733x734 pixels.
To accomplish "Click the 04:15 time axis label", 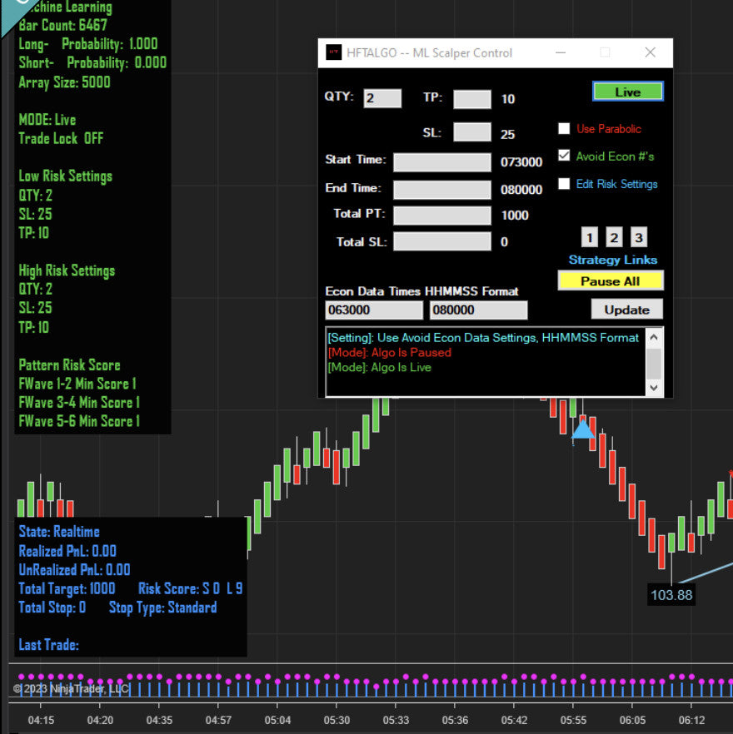I will 41,720.
